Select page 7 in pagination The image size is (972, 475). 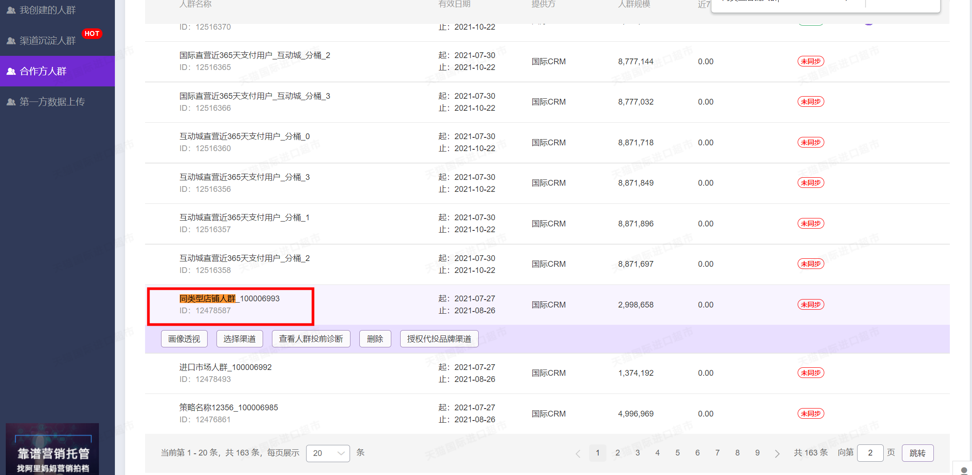point(717,453)
